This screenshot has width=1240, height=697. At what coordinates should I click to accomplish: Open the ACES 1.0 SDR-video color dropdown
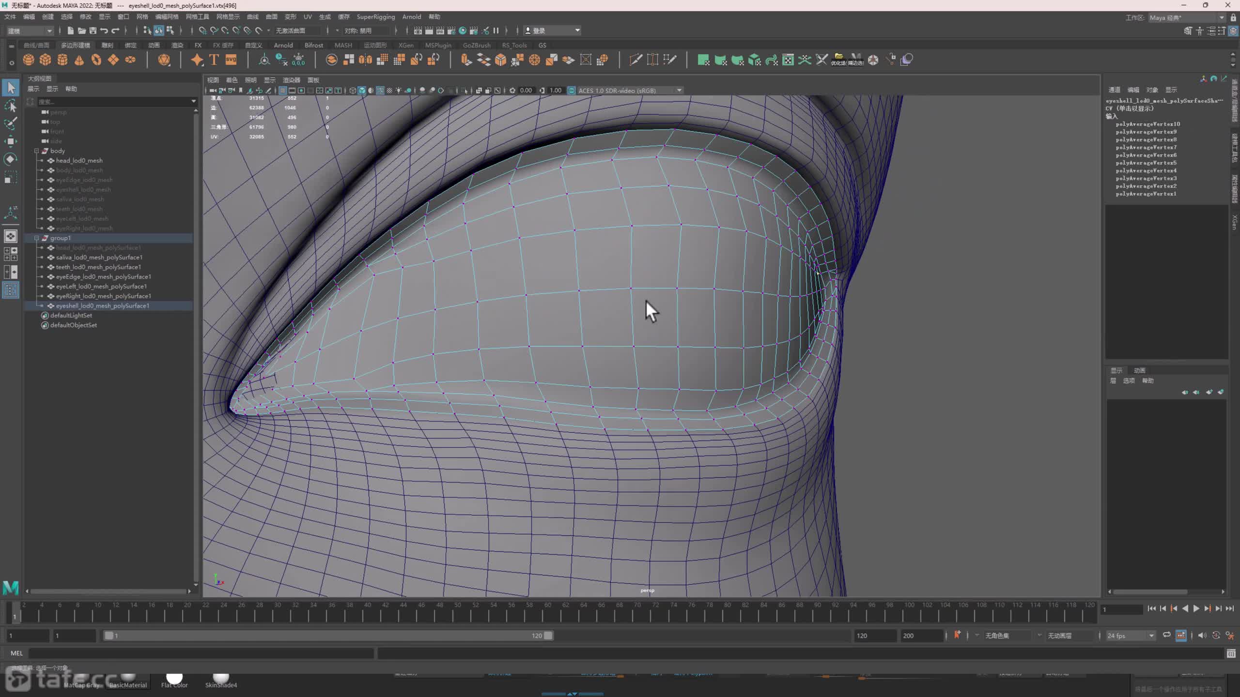[630, 91]
